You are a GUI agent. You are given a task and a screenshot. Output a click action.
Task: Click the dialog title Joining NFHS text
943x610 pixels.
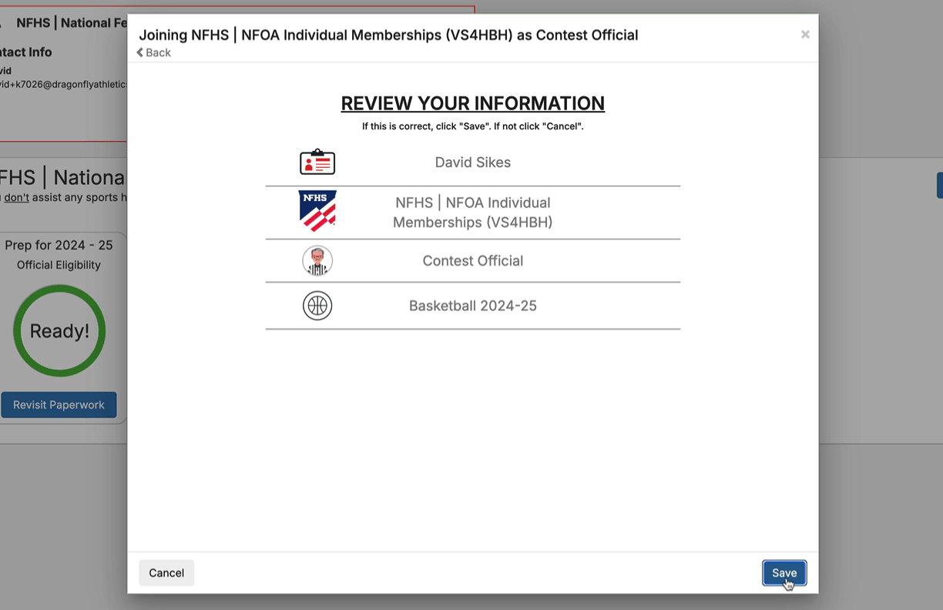[388, 35]
